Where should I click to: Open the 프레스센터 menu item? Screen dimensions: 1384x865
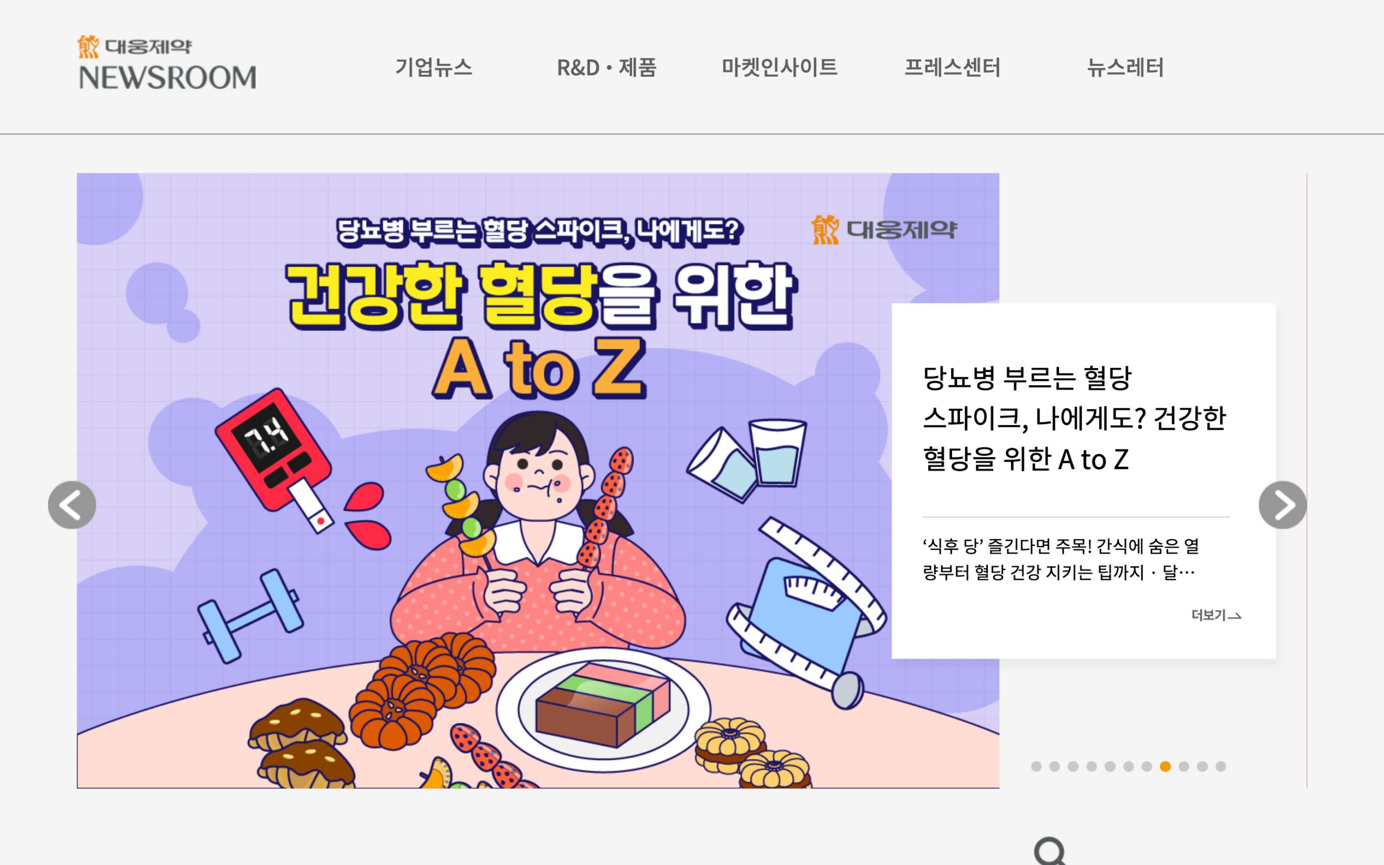pos(952,68)
